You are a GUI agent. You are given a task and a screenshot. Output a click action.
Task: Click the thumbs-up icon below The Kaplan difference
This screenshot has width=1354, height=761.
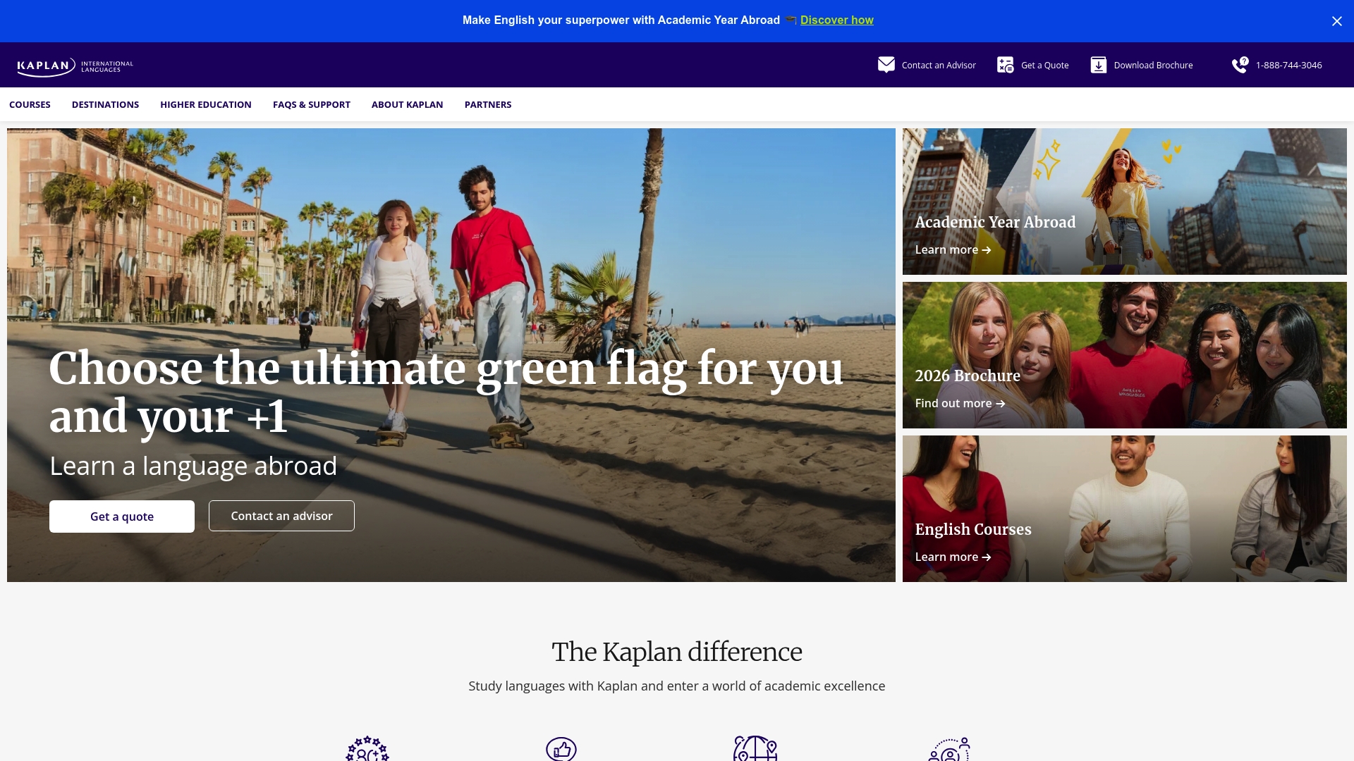pyautogui.click(x=561, y=748)
